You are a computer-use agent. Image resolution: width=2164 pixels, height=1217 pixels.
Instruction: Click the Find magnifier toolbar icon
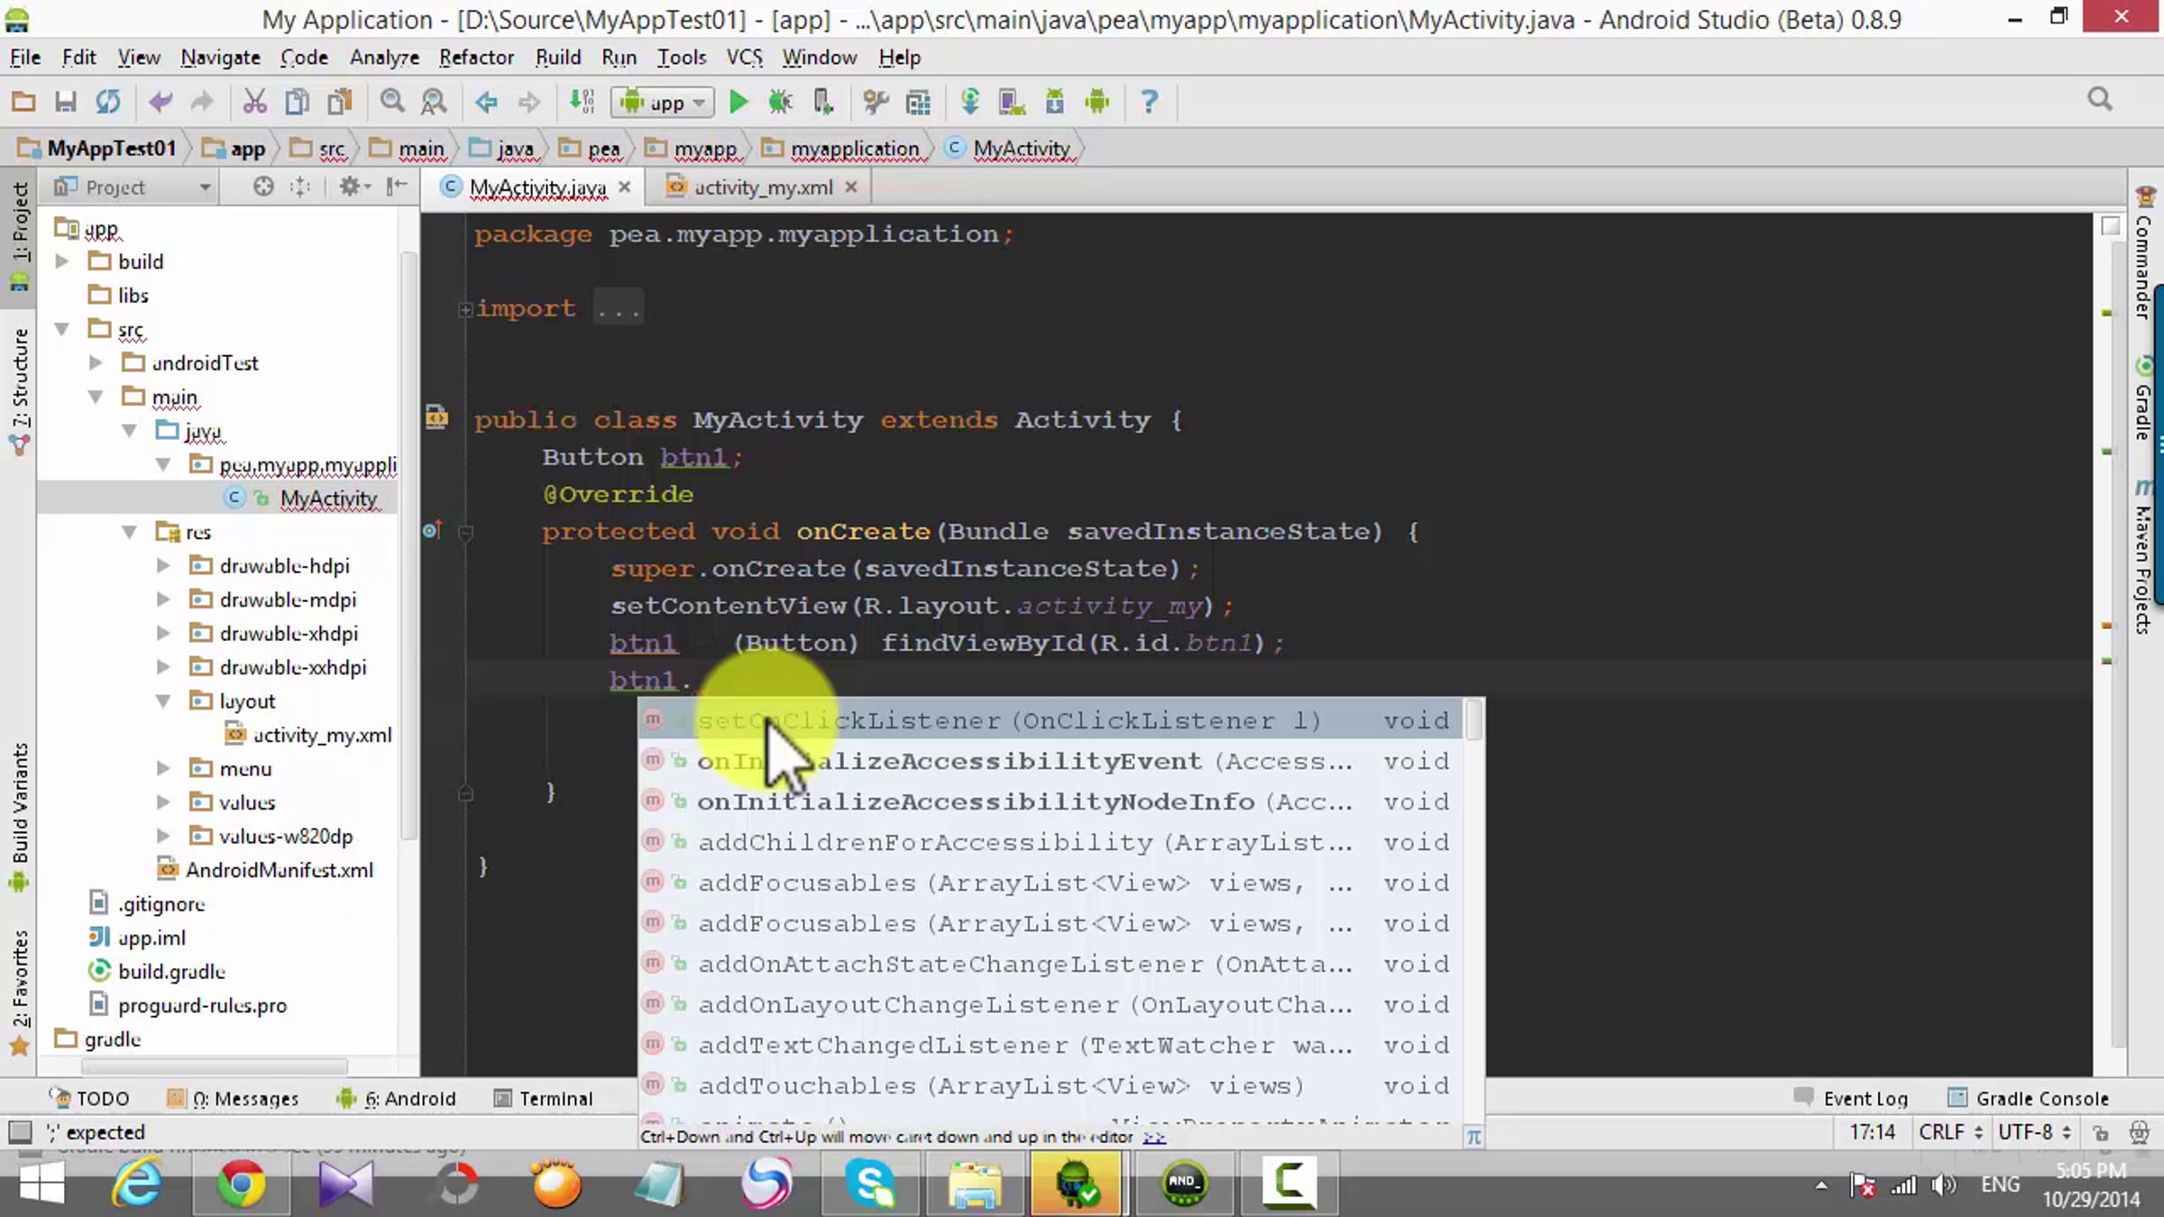[391, 102]
